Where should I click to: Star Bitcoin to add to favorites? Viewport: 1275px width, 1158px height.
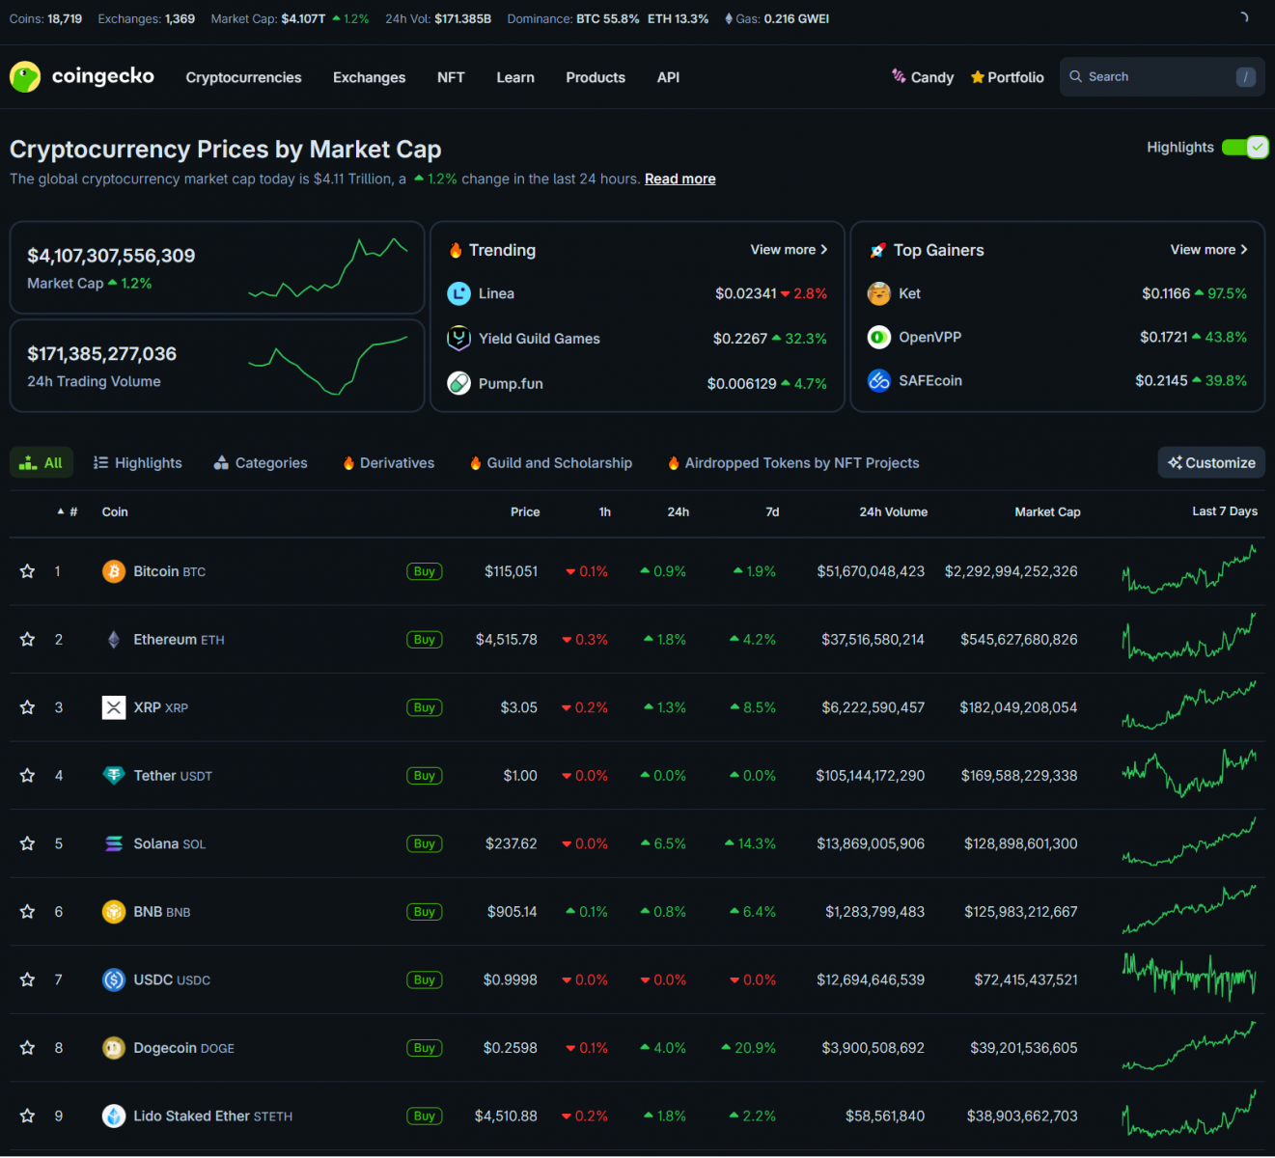[28, 571]
